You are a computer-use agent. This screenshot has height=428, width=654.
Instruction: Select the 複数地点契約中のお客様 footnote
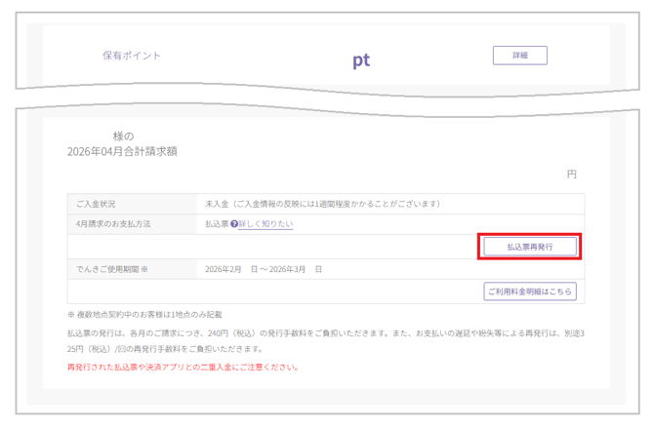pyautogui.click(x=144, y=315)
